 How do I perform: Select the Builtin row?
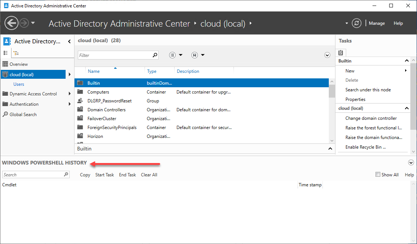tap(202, 83)
